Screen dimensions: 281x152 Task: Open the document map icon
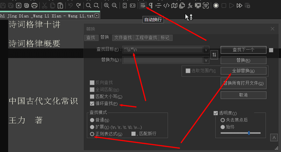(x=174, y=6)
